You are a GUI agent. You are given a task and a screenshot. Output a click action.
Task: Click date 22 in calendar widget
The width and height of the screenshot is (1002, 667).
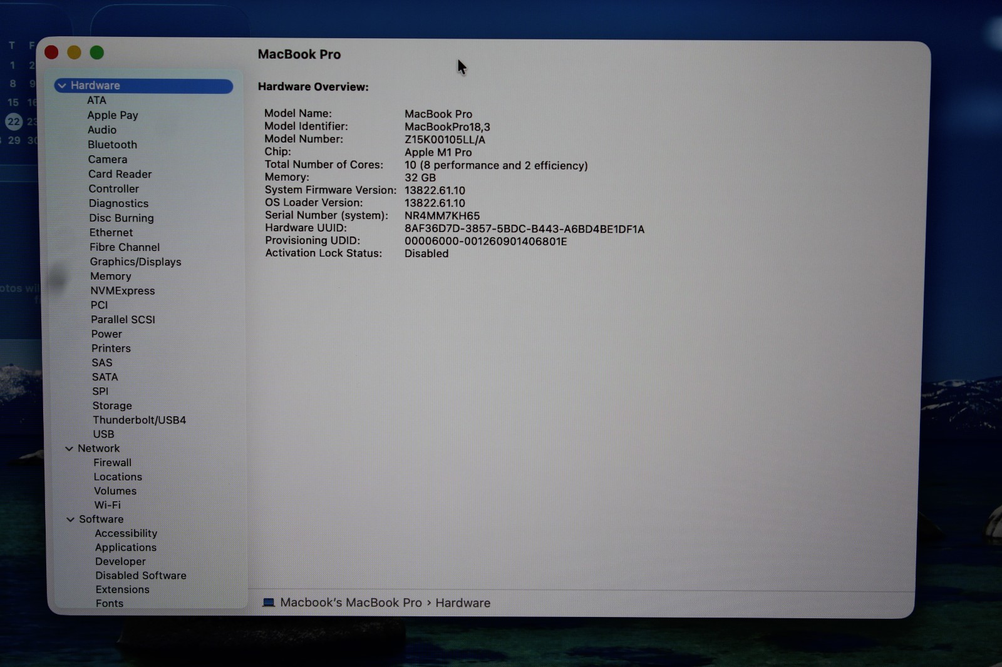click(x=14, y=121)
